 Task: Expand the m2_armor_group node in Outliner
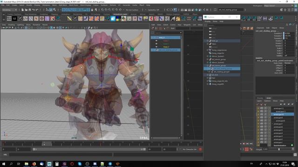[208, 59]
